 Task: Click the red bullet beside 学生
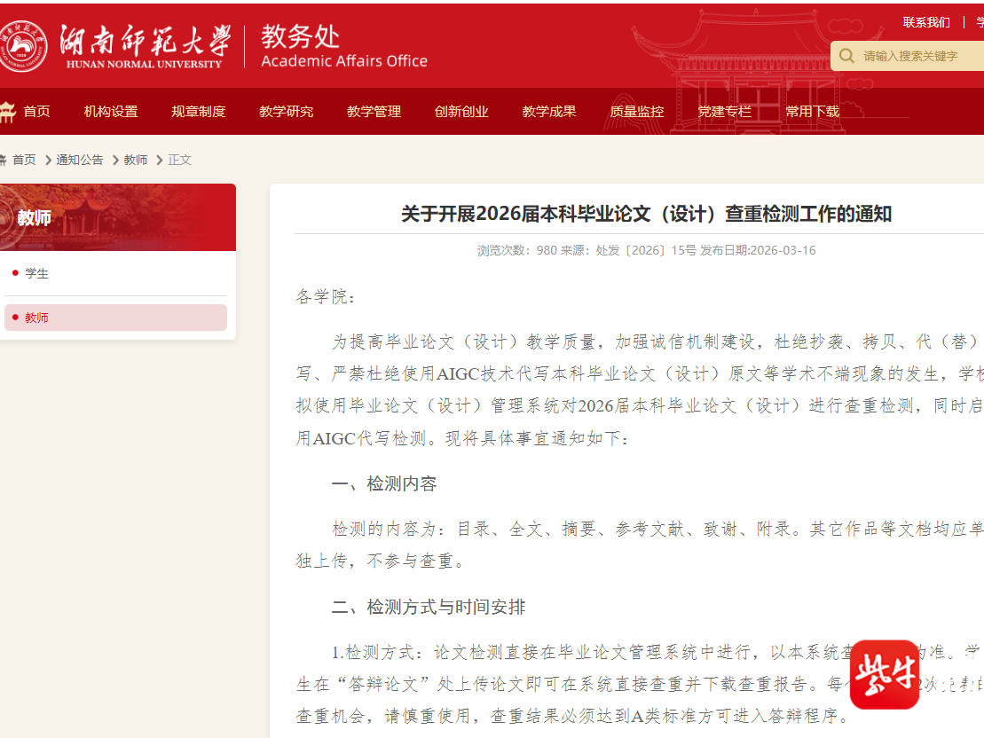[15, 273]
